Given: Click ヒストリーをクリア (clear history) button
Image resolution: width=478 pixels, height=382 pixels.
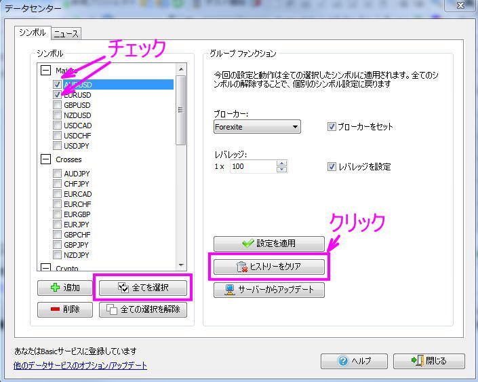Looking at the screenshot, I should [x=268, y=267].
